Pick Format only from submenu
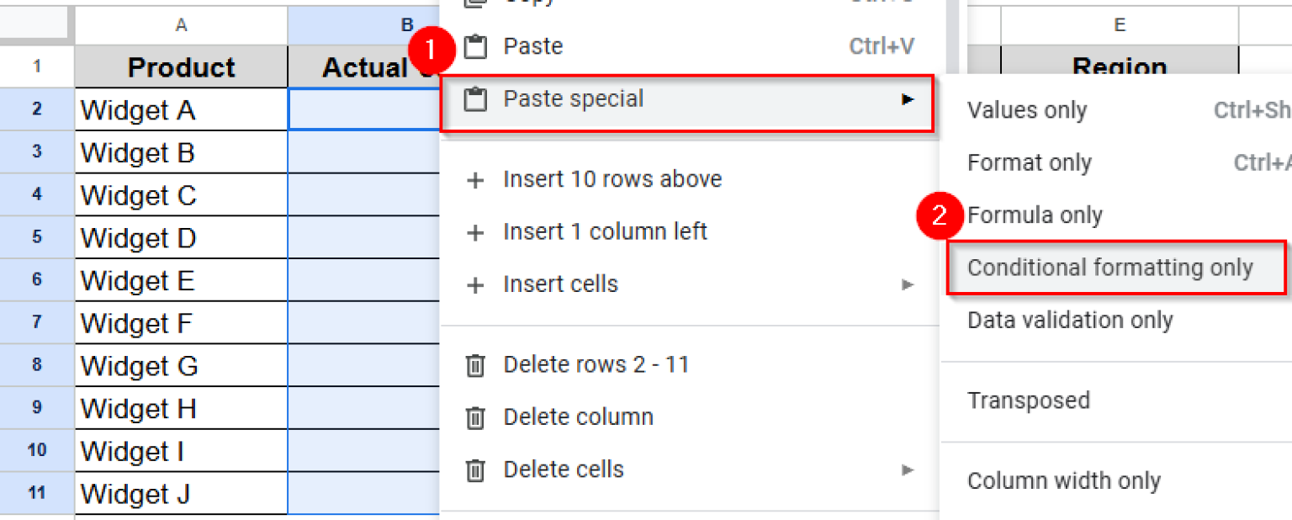Screen dimensions: 1292x520 1030,162
